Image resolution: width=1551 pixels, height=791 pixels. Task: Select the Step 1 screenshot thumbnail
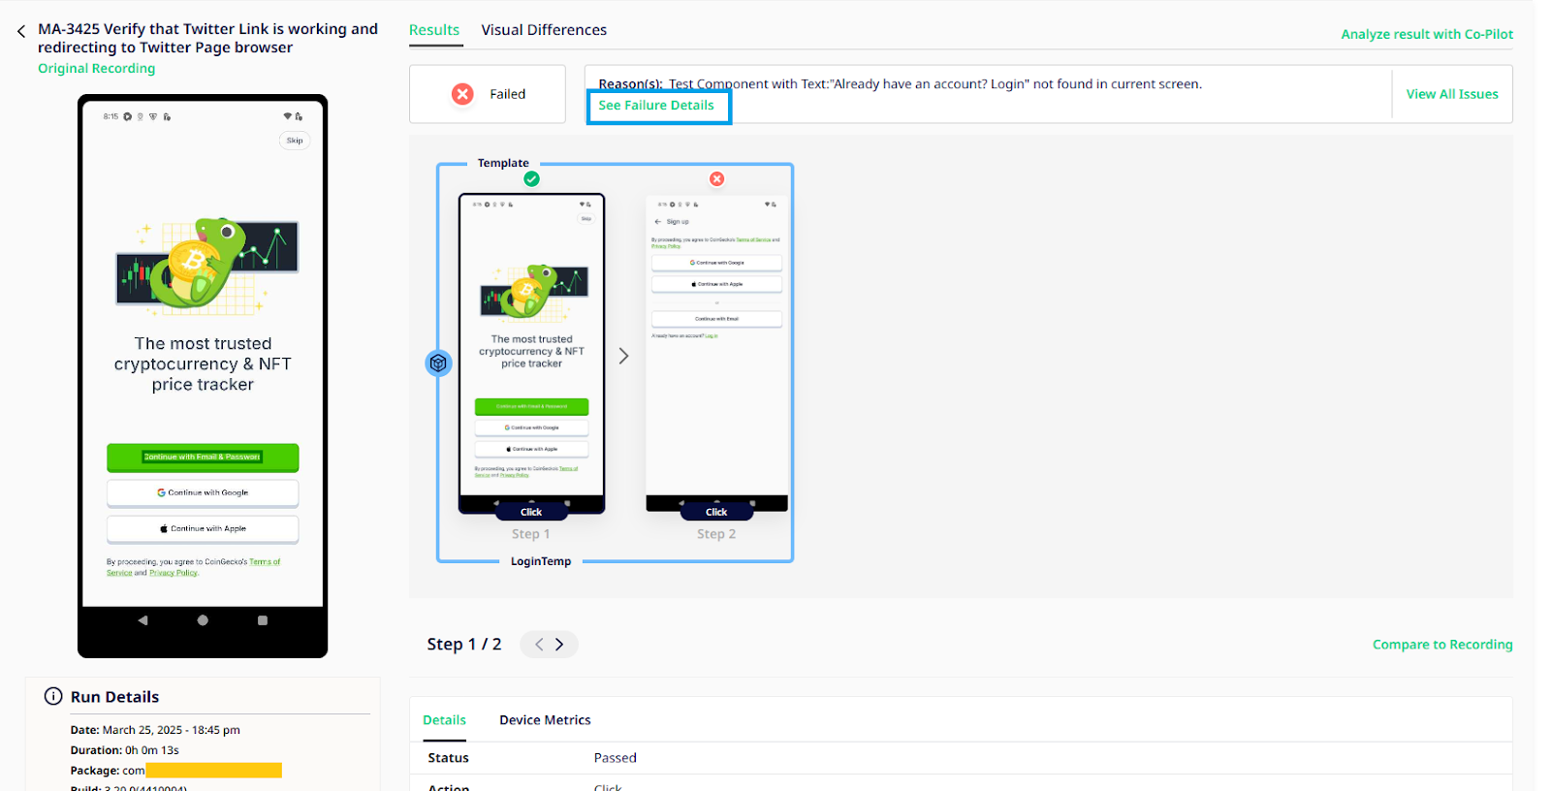click(x=531, y=353)
